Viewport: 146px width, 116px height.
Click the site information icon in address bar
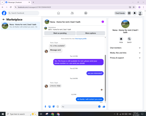[16, 7]
